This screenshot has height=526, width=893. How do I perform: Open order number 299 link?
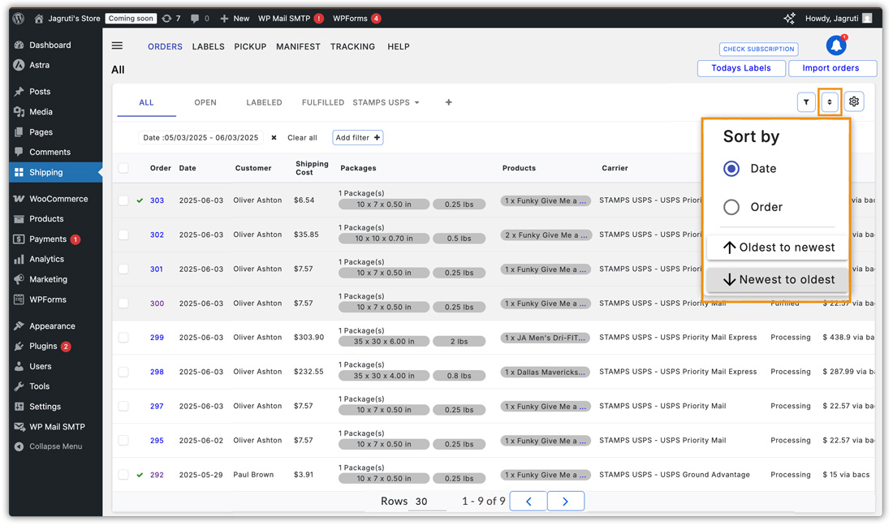[157, 338]
